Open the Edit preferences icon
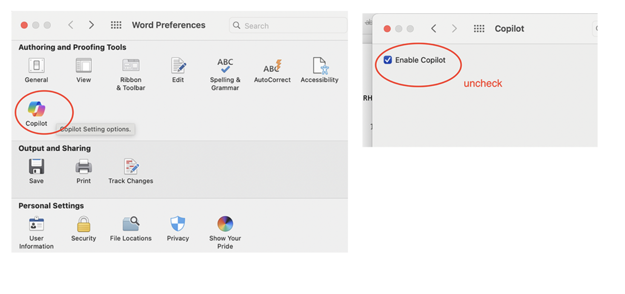Viewport: 625px width, 294px height. [178, 66]
